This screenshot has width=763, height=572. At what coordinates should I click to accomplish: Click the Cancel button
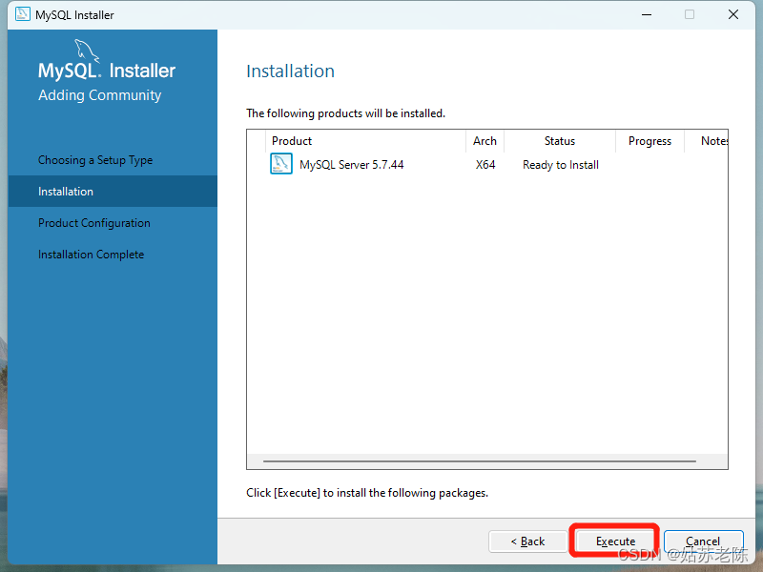pos(703,541)
